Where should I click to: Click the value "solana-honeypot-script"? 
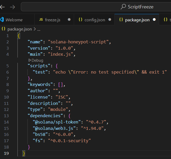(78, 42)
